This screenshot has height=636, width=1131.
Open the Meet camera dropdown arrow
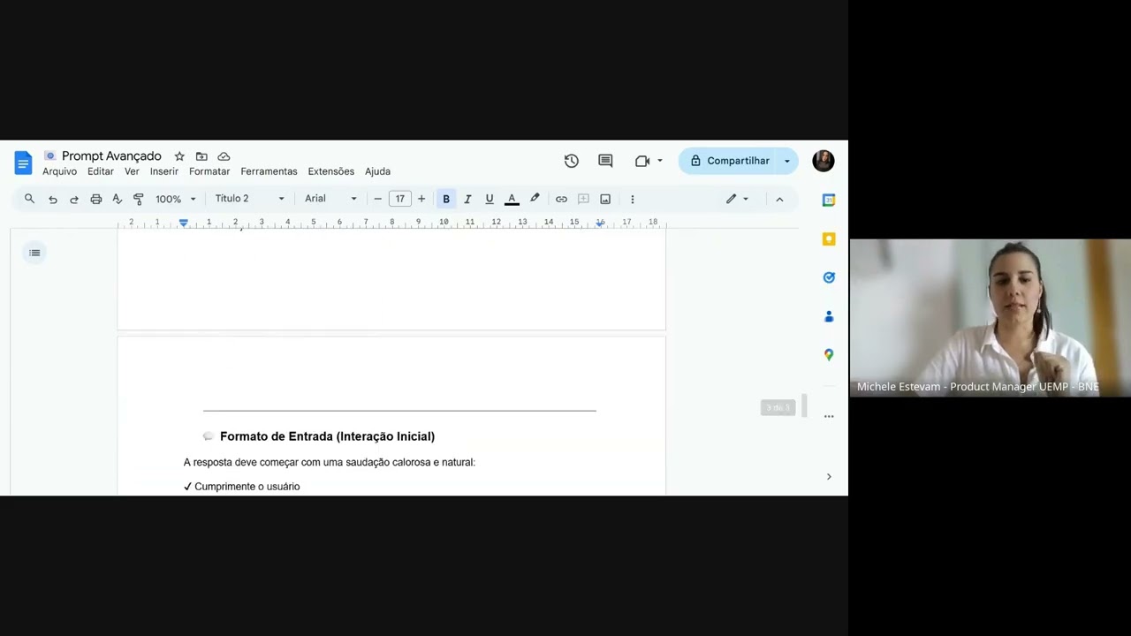659,161
